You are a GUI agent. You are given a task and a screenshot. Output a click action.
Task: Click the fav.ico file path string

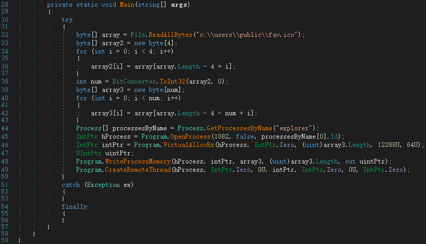pyautogui.click(x=247, y=35)
